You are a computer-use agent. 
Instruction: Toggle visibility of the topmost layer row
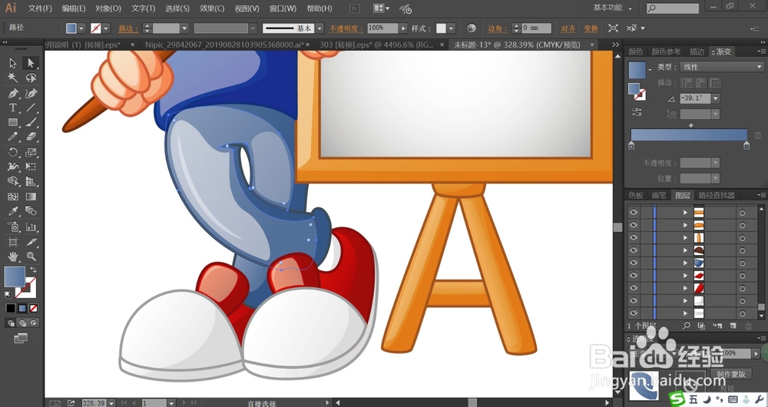tap(634, 212)
